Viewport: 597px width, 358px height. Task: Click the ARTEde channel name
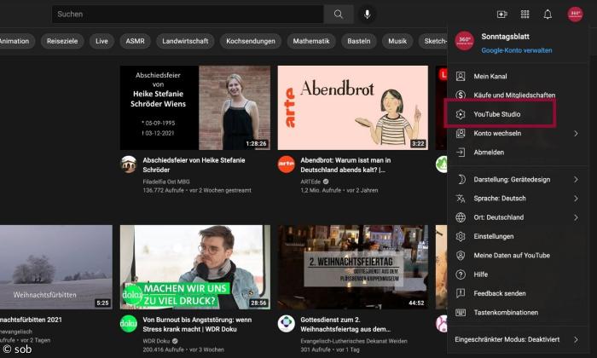click(x=310, y=182)
